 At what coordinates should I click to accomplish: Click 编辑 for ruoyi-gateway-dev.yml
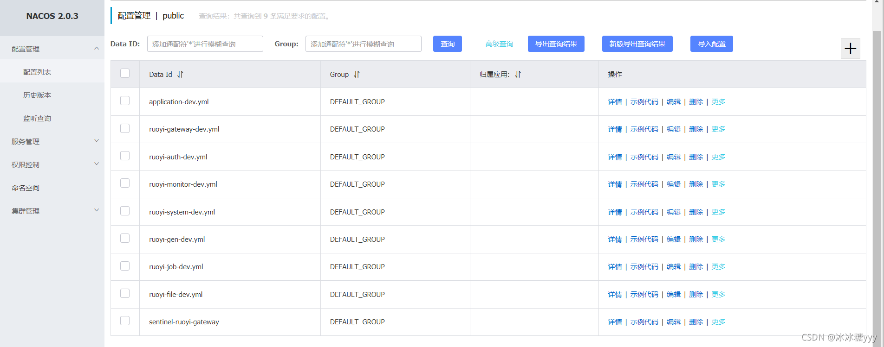[x=674, y=129]
